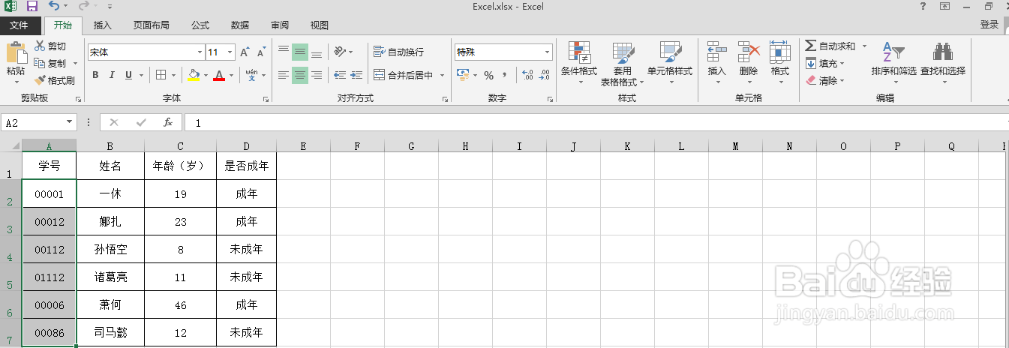Open Conditional Formatting (条件格式)
The height and width of the screenshot is (348, 1009).
(x=579, y=64)
